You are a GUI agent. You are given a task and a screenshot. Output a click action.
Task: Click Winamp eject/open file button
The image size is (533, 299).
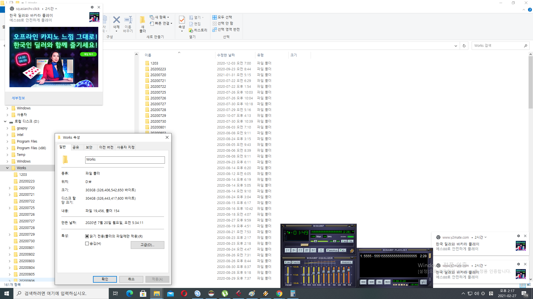(321, 250)
